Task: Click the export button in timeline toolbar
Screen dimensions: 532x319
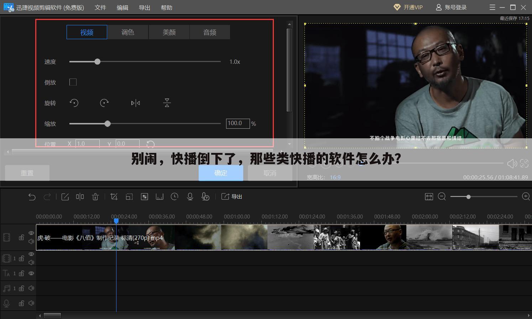Action: [x=232, y=197]
